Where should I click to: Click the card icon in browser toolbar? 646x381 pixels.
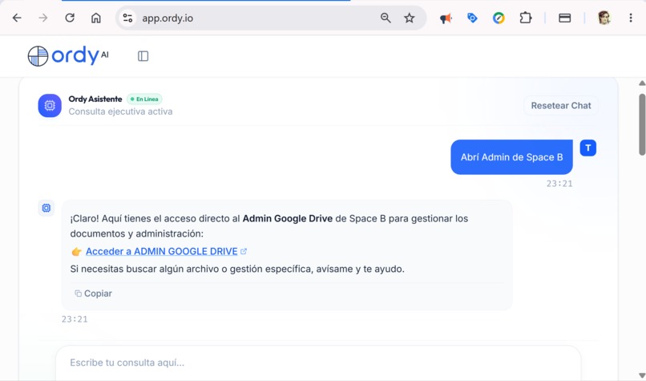[564, 18]
